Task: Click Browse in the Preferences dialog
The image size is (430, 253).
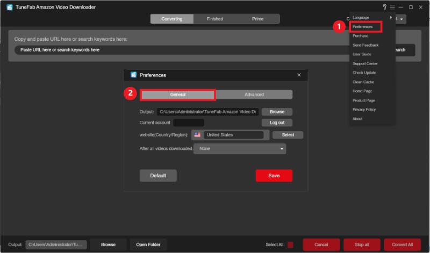Action: point(277,112)
